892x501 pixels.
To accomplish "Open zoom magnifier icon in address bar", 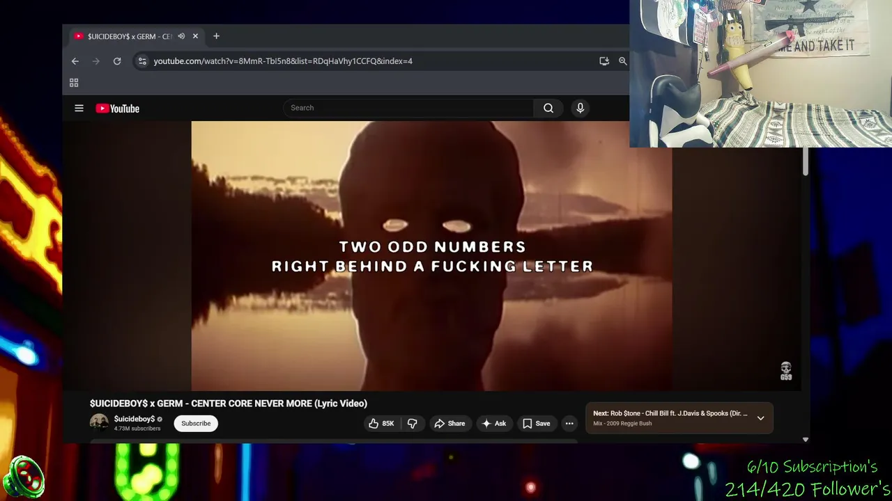I will [622, 61].
